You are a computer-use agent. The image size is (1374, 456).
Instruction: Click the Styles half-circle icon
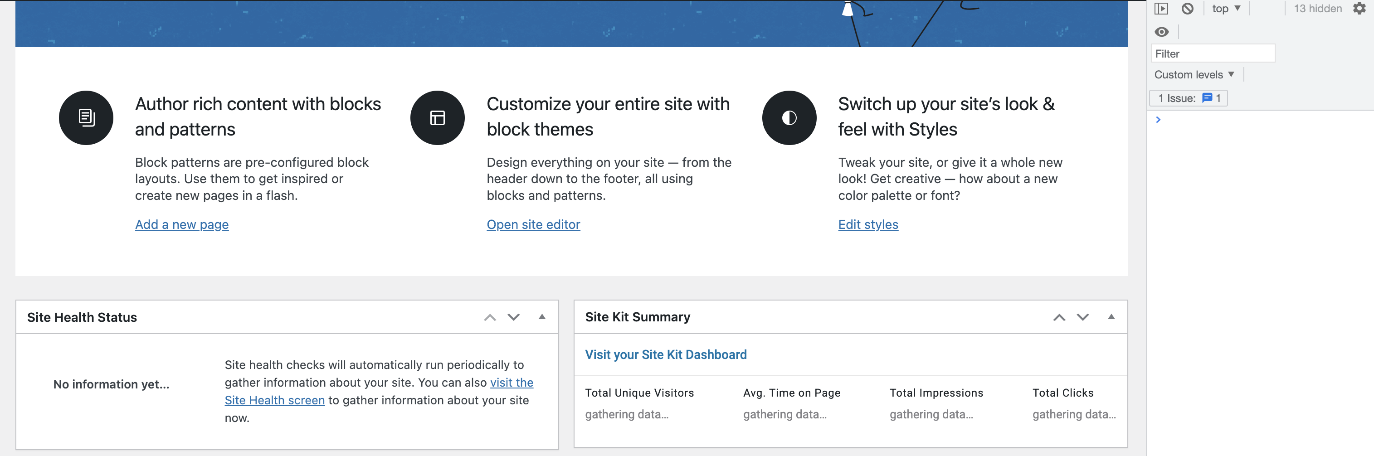[789, 117]
